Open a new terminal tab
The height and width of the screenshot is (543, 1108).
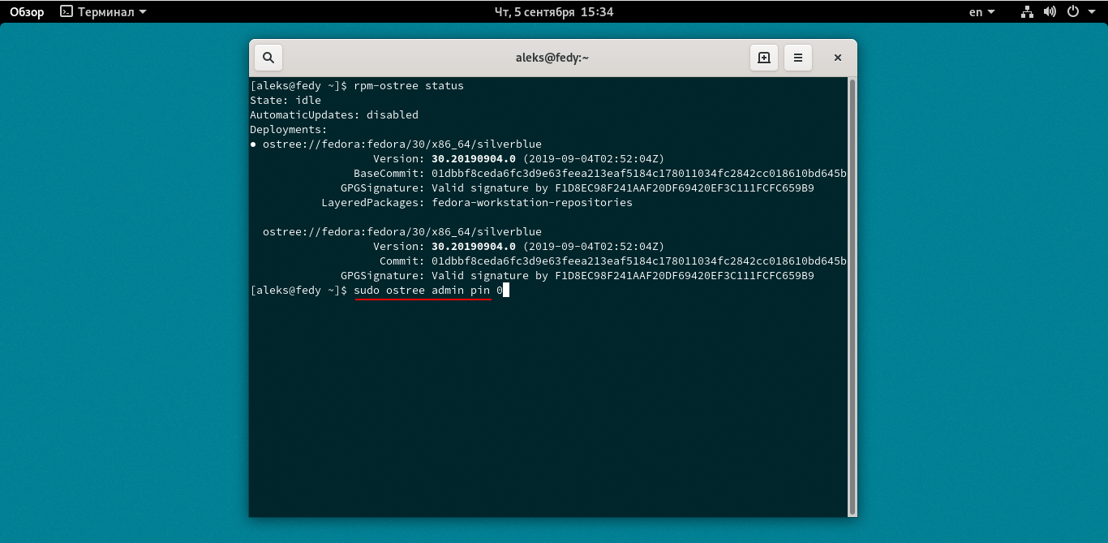tap(763, 57)
